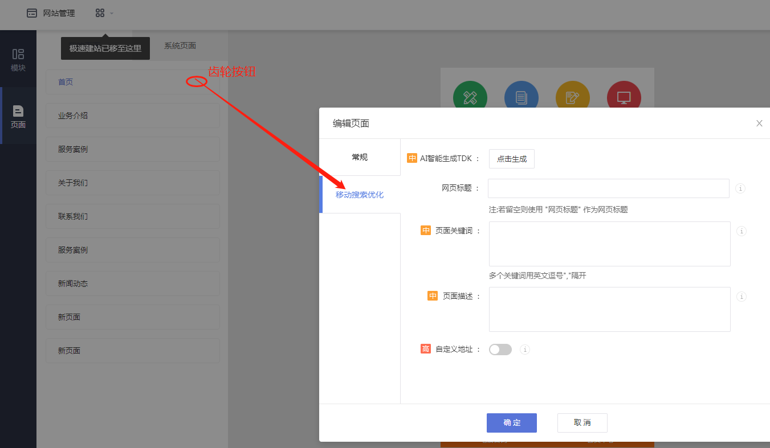
Task: Confirm with the 确定 button
Action: point(512,423)
